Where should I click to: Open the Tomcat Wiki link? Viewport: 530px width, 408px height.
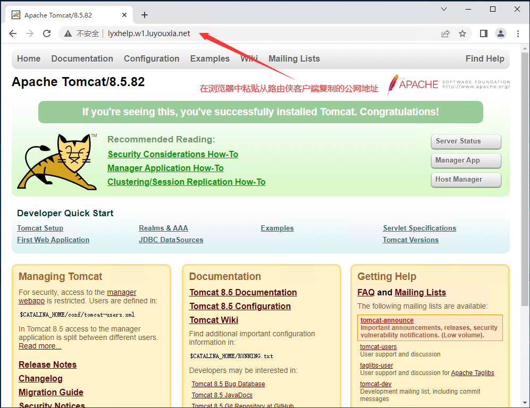tap(214, 320)
